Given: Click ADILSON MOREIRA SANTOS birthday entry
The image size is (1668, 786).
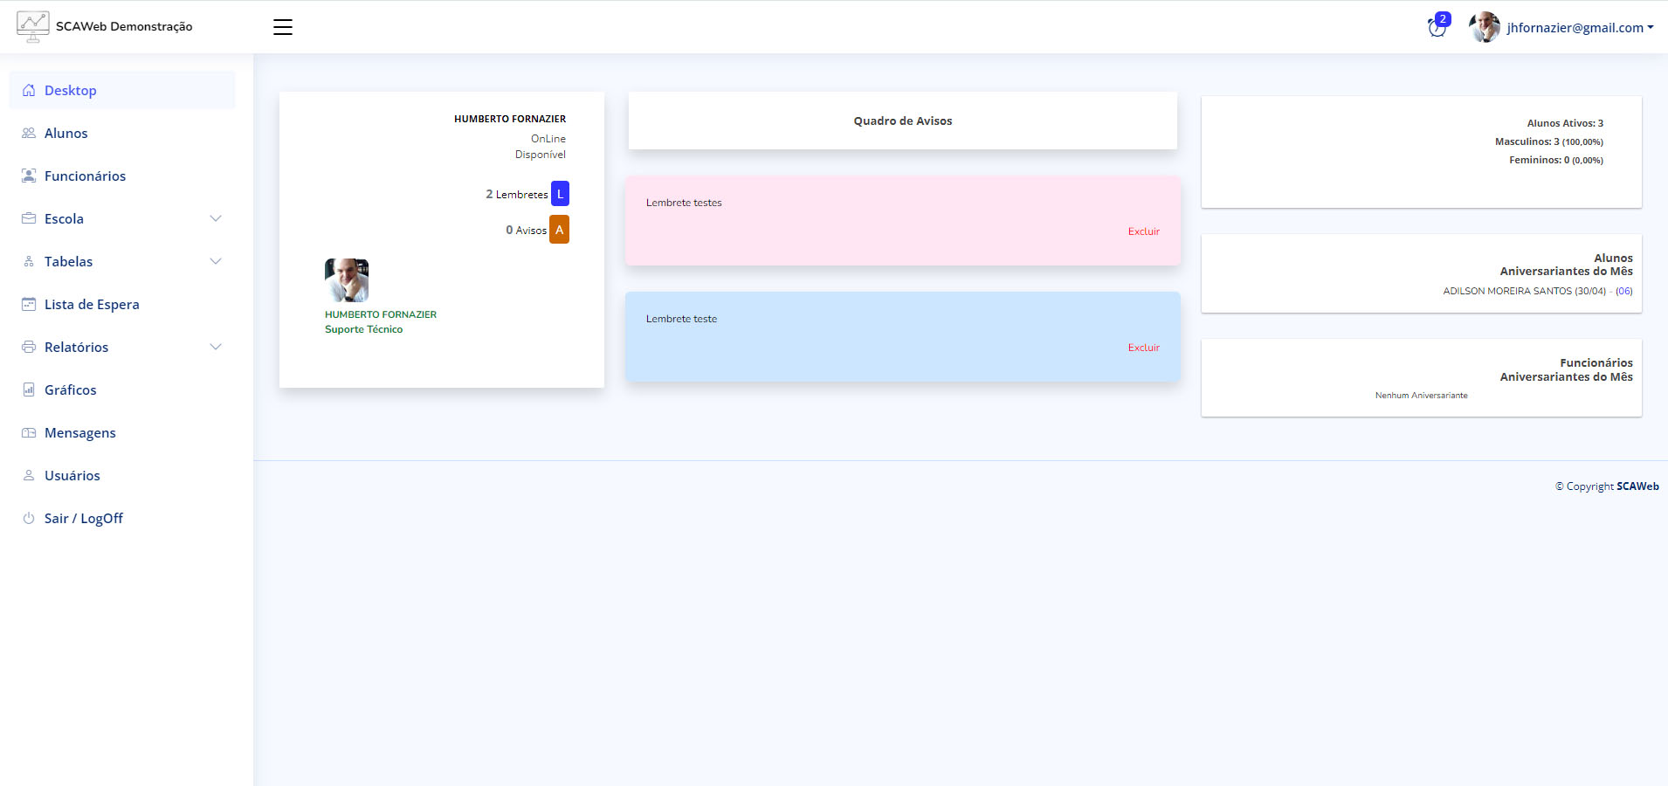Looking at the screenshot, I should tap(1523, 291).
